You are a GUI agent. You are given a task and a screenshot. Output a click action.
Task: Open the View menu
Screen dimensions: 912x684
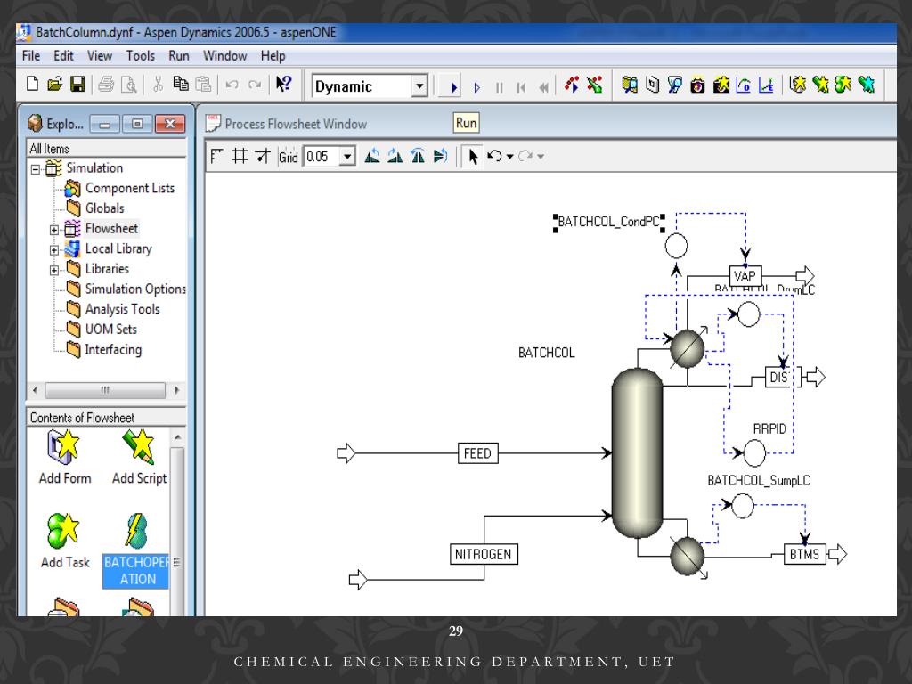(x=100, y=56)
